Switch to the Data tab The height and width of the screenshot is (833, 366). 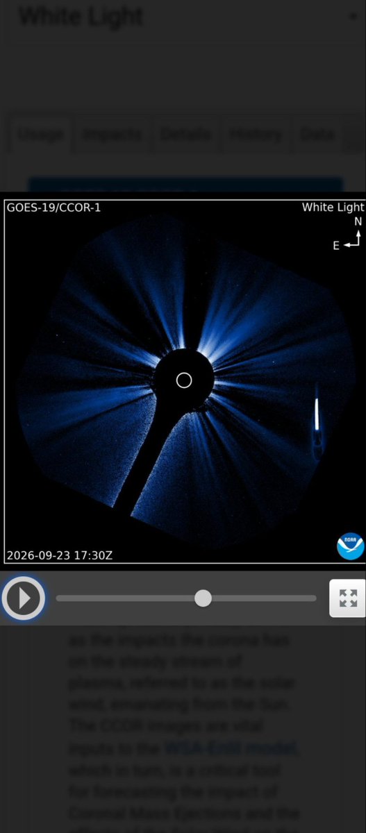coord(317,134)
